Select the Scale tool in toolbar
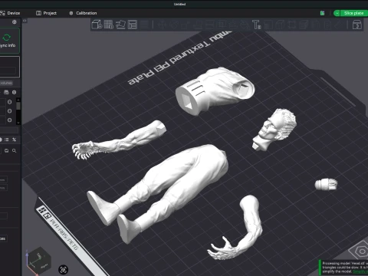This screenshot has width=368, height=276. (186, 25)
